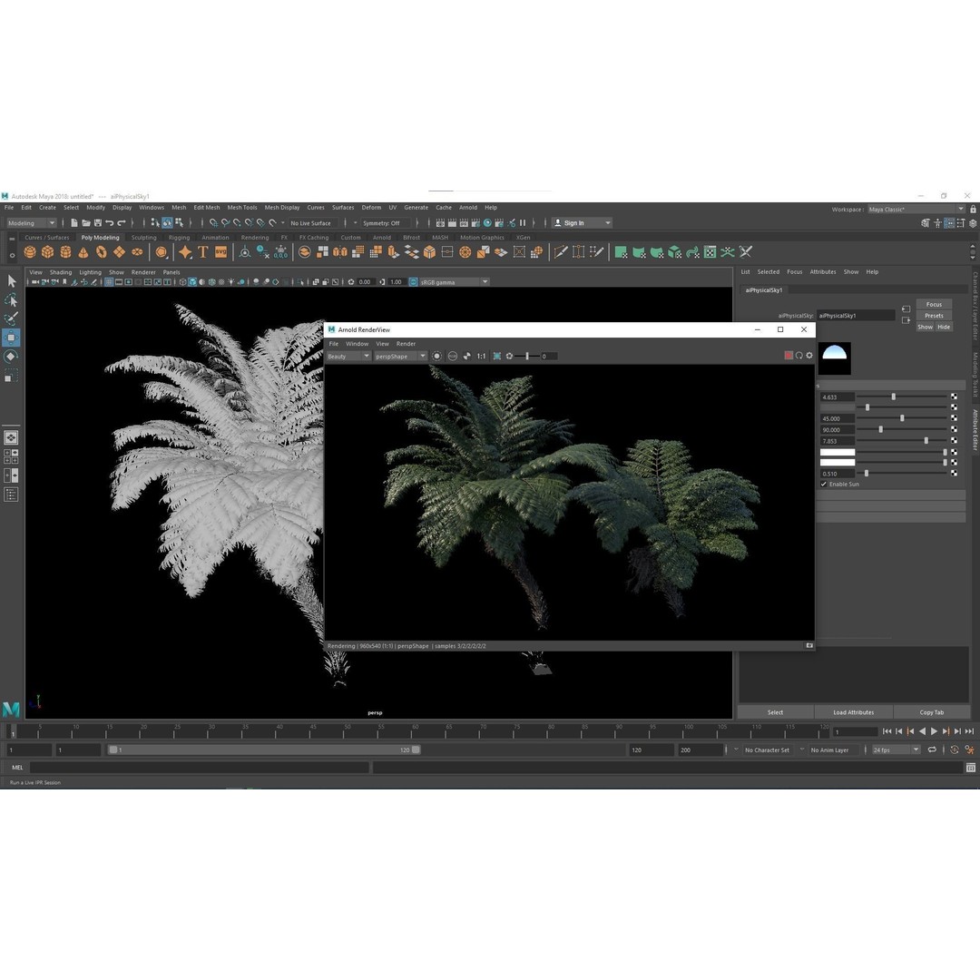Viewport: 980px width, 980px height.
Task: Toggle the auto keyframe button
Action: coord(955,750)
